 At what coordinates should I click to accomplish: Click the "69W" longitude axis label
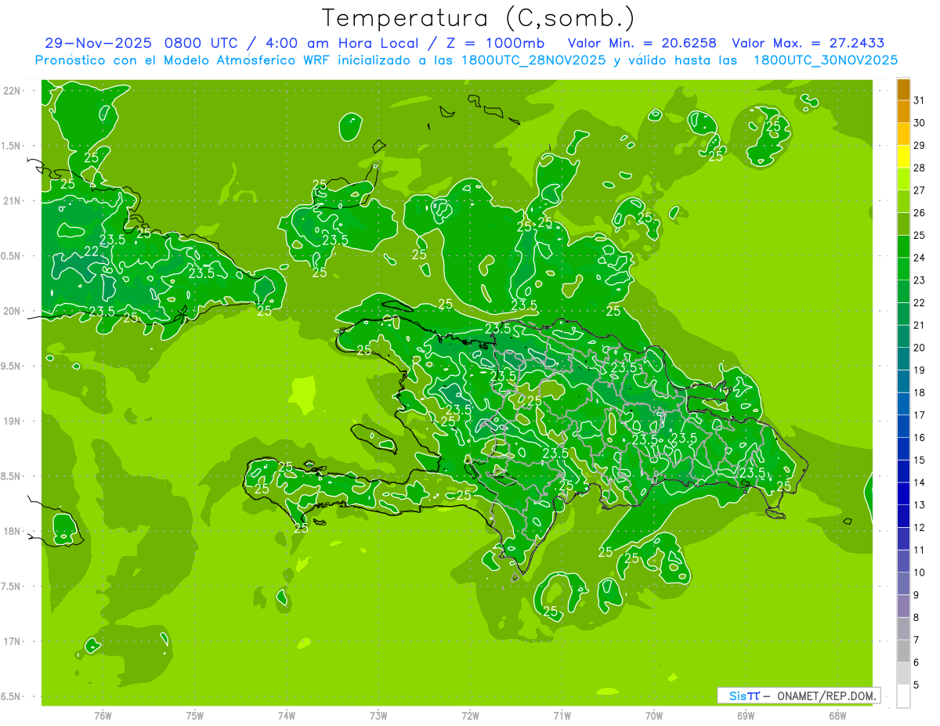tap(745, 716)
